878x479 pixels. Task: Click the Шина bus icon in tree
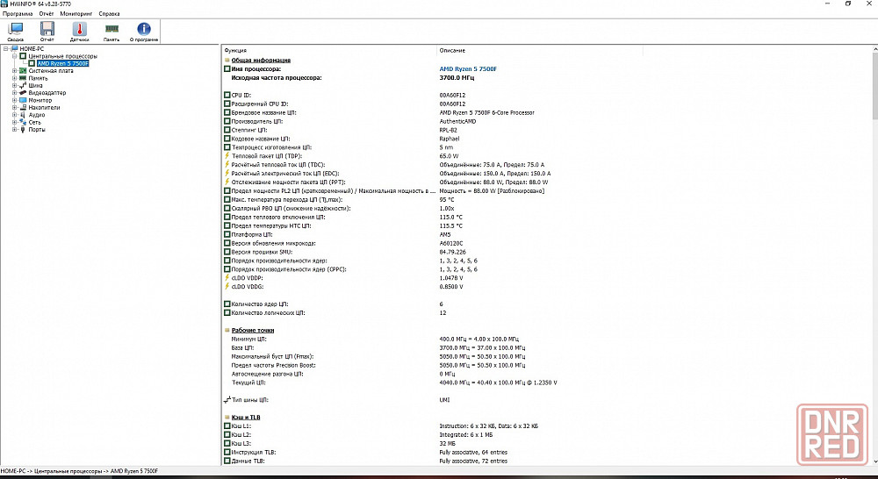[x=23, y=86]
